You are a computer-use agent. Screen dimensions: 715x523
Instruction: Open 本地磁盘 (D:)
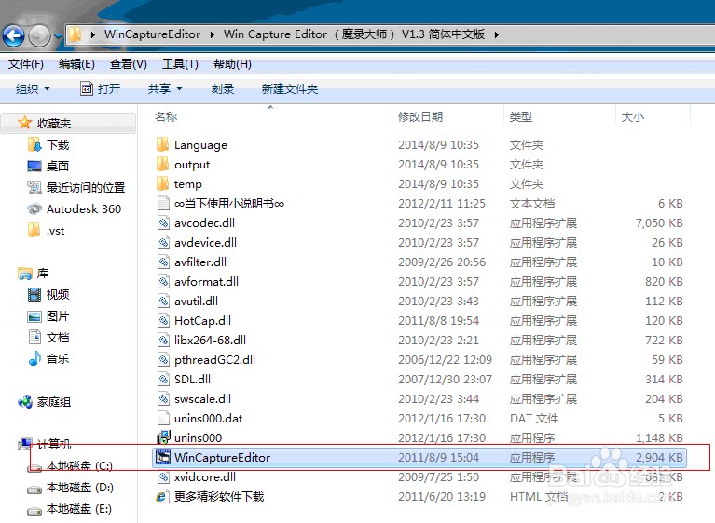70,488
